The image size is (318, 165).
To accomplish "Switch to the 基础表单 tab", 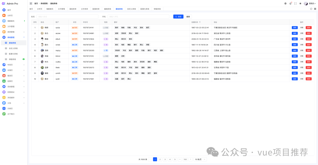I will [73, 9].
